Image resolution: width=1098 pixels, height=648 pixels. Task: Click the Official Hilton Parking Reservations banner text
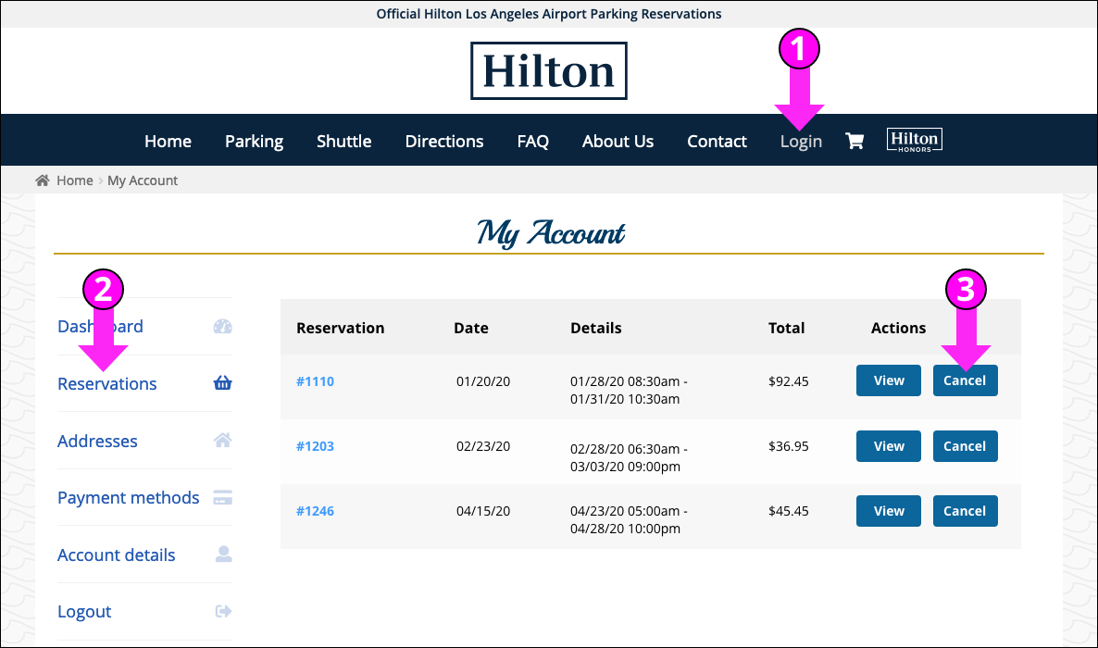pos(549,14)
